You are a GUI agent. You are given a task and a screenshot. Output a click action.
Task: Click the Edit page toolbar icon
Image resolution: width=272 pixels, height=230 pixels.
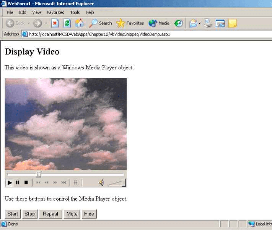pyautogui.click(x=220, y=23)
